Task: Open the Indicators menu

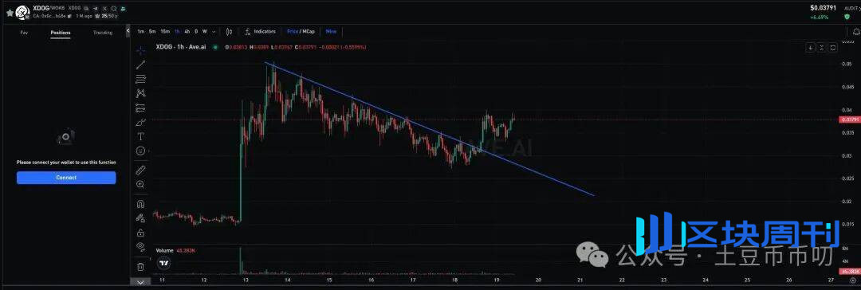Action: pos(261,31)
